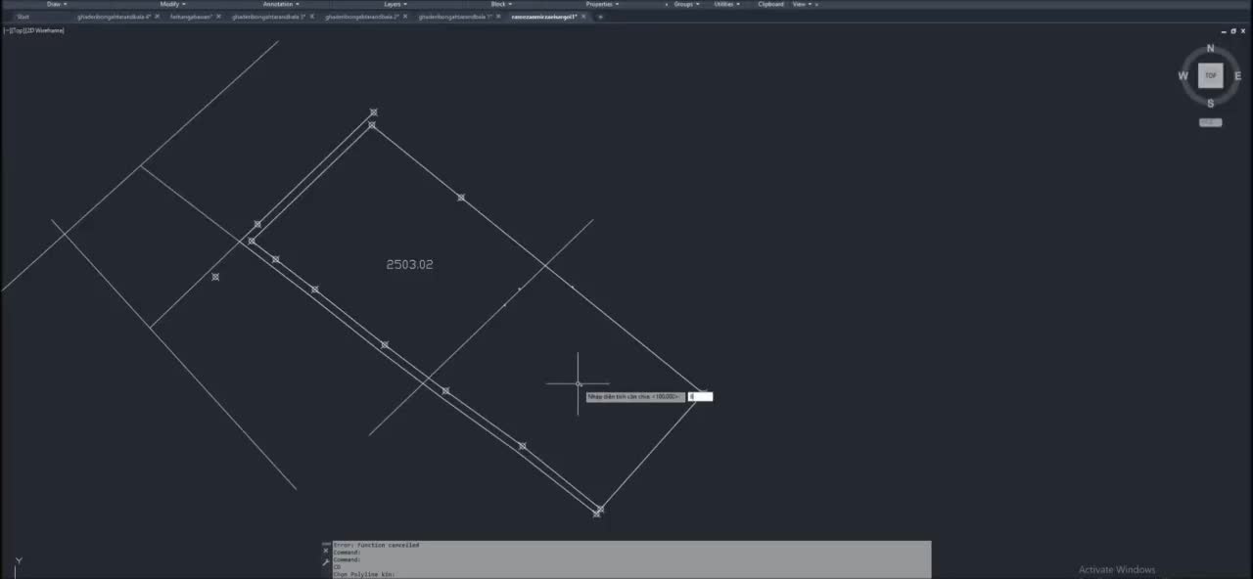Switch to the ghadeinbongahtarandkala 3* drawing tab
The height and width of the screenshot is (579, 1253).
(x=268, y=17)
